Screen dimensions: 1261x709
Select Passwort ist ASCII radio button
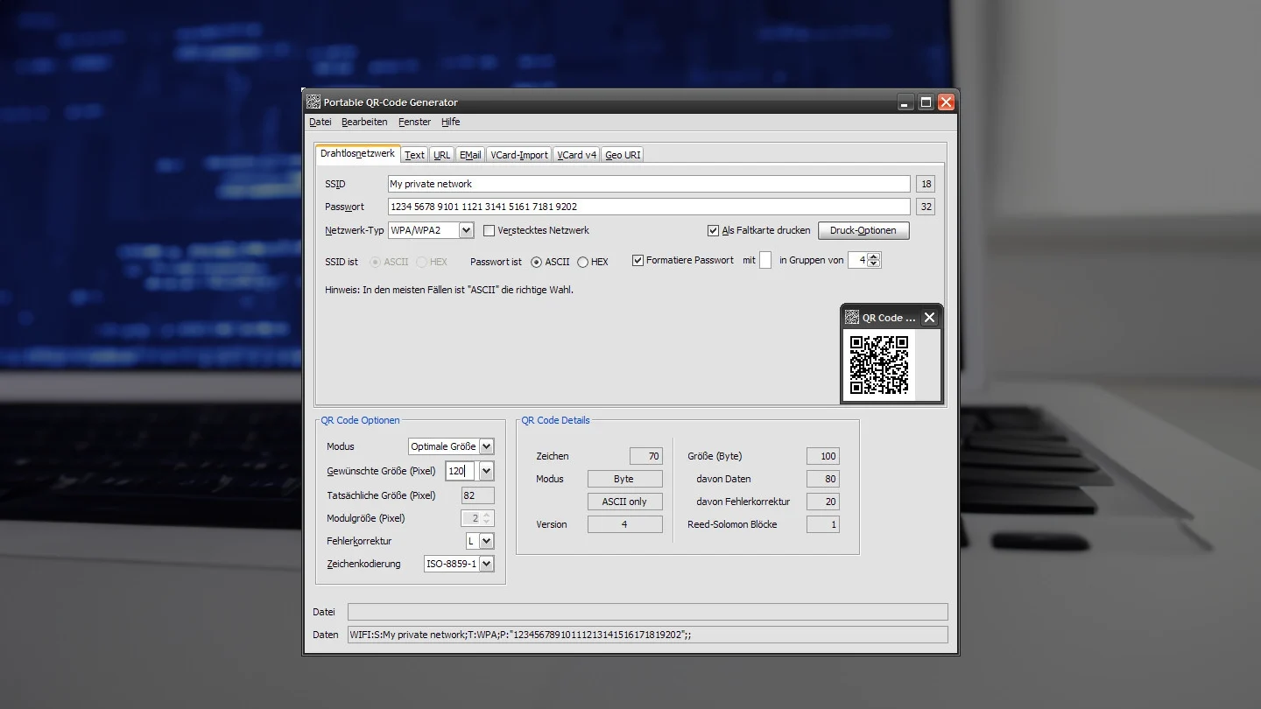pos(536,262)
